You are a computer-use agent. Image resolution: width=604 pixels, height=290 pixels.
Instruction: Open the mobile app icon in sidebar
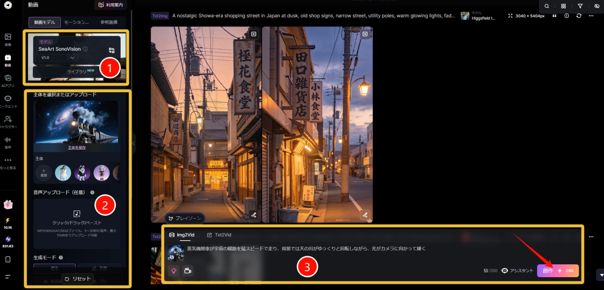pyautogui.click(x=8, y=259)
